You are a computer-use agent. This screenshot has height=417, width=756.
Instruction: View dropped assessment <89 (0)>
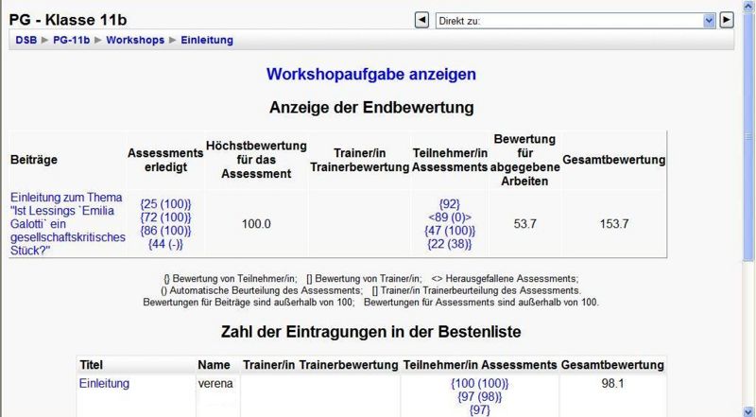450,217
